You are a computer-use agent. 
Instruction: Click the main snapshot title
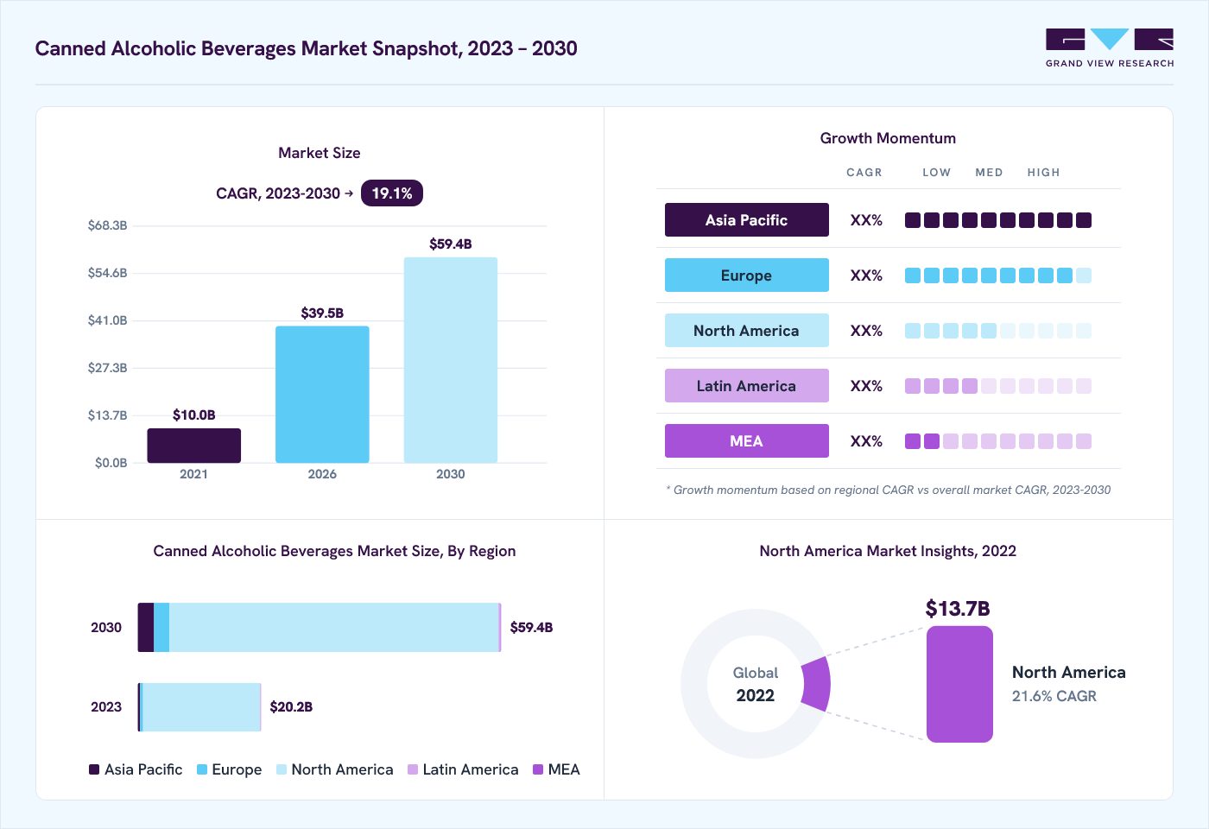pyautogui.click(x=307, y=48)
